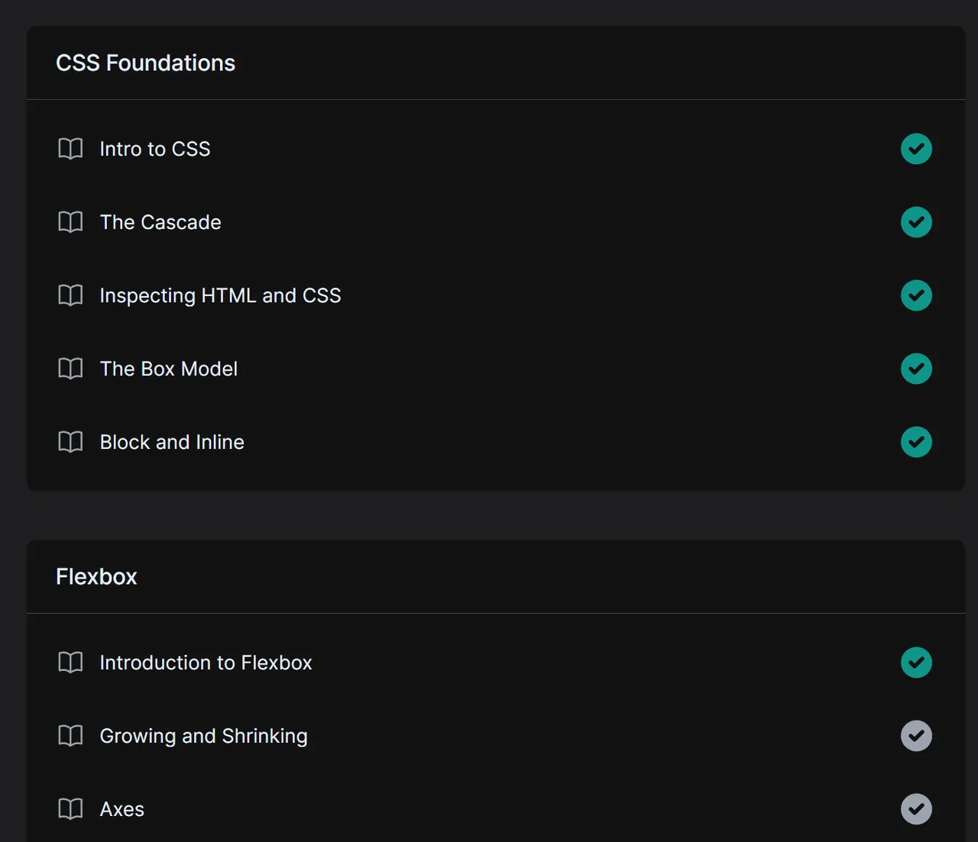Click the book icon next to The Cascade
The width and height of the screenshot is (978, 842).
pyautogui.click(x=70, y=222)
